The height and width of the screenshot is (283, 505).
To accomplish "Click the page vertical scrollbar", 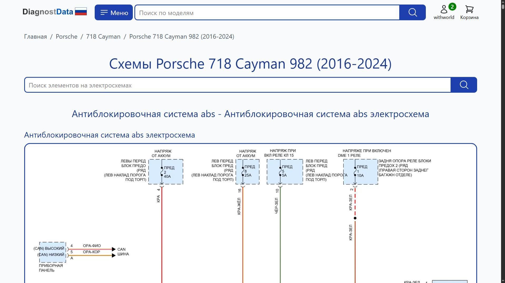I will coord(503,141).
